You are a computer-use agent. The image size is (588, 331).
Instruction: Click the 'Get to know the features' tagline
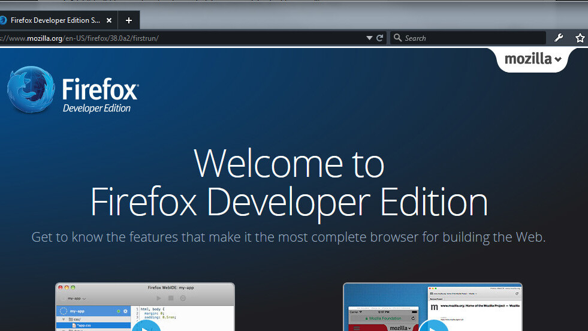(x=288, y=237)
